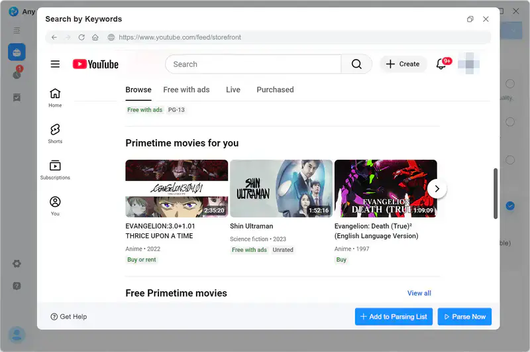Screen dimensions: 530x352
Task: Open the account avatar menu
Action: pyautogui.click(x=469, y=64)
